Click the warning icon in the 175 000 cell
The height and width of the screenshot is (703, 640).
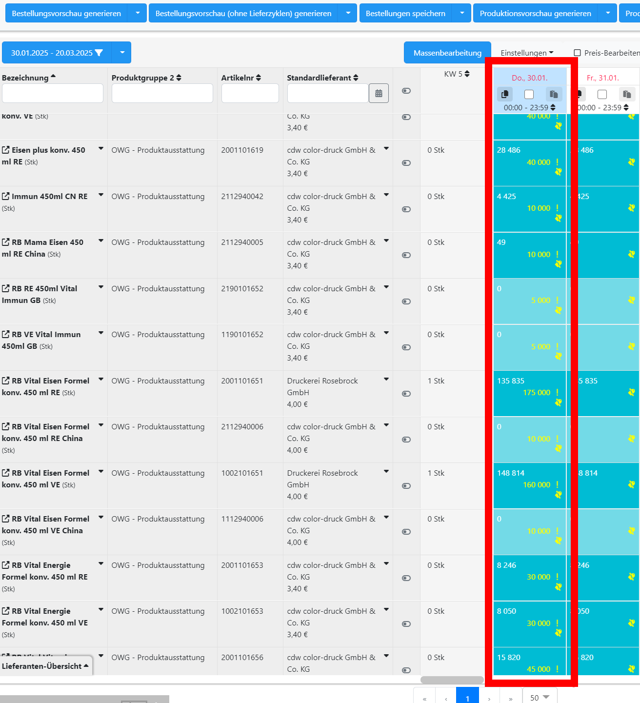coord(558,392)
